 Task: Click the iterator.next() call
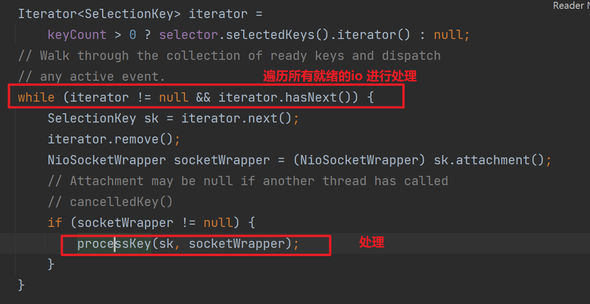point(237,118)
